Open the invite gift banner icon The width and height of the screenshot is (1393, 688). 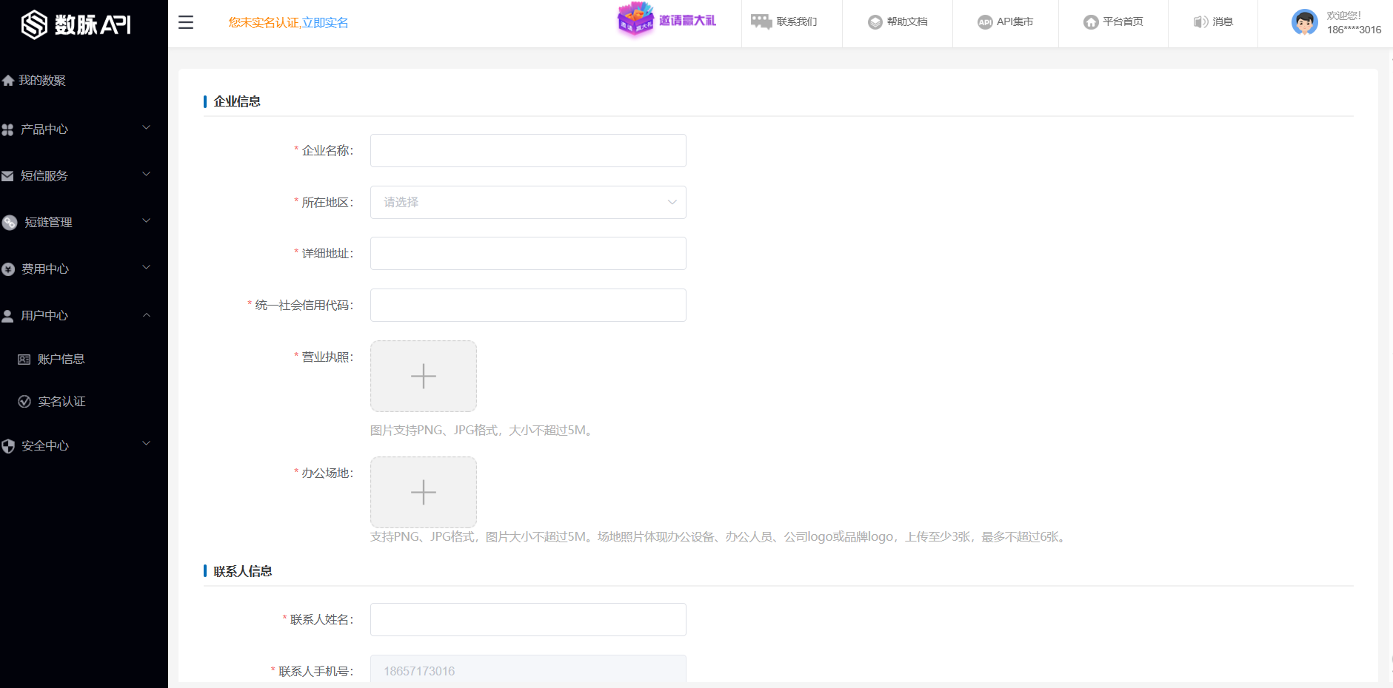point(635,20)
